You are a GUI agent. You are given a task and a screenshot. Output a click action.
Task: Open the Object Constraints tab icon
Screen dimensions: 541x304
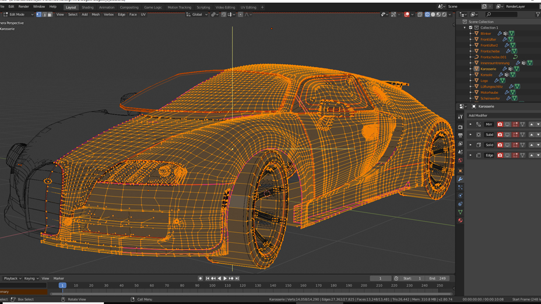pos(461,204)
